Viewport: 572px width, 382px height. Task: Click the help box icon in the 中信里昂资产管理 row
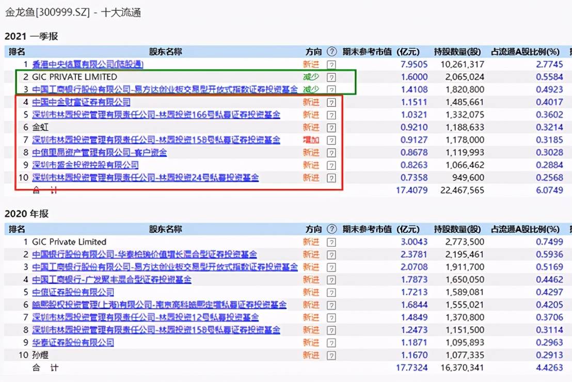[x=331, y=153]
